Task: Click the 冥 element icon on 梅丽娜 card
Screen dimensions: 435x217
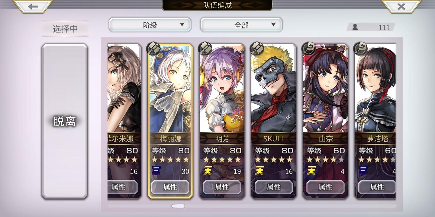Action: coord(156,171)
